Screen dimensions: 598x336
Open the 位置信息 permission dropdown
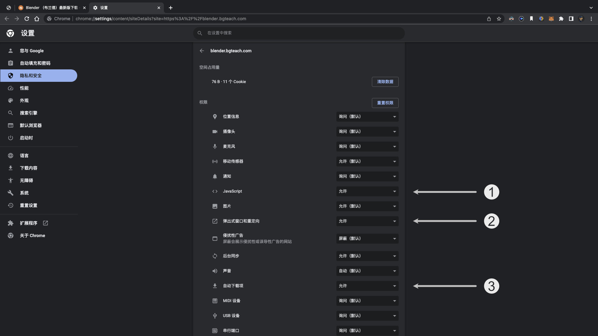click(x=367, y=117)
